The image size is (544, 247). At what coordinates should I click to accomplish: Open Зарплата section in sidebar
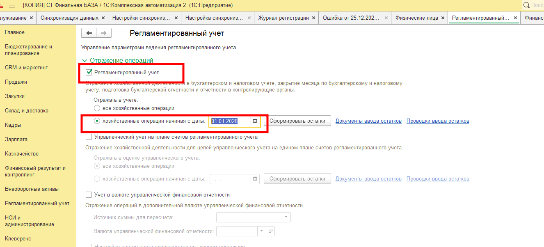16,140
